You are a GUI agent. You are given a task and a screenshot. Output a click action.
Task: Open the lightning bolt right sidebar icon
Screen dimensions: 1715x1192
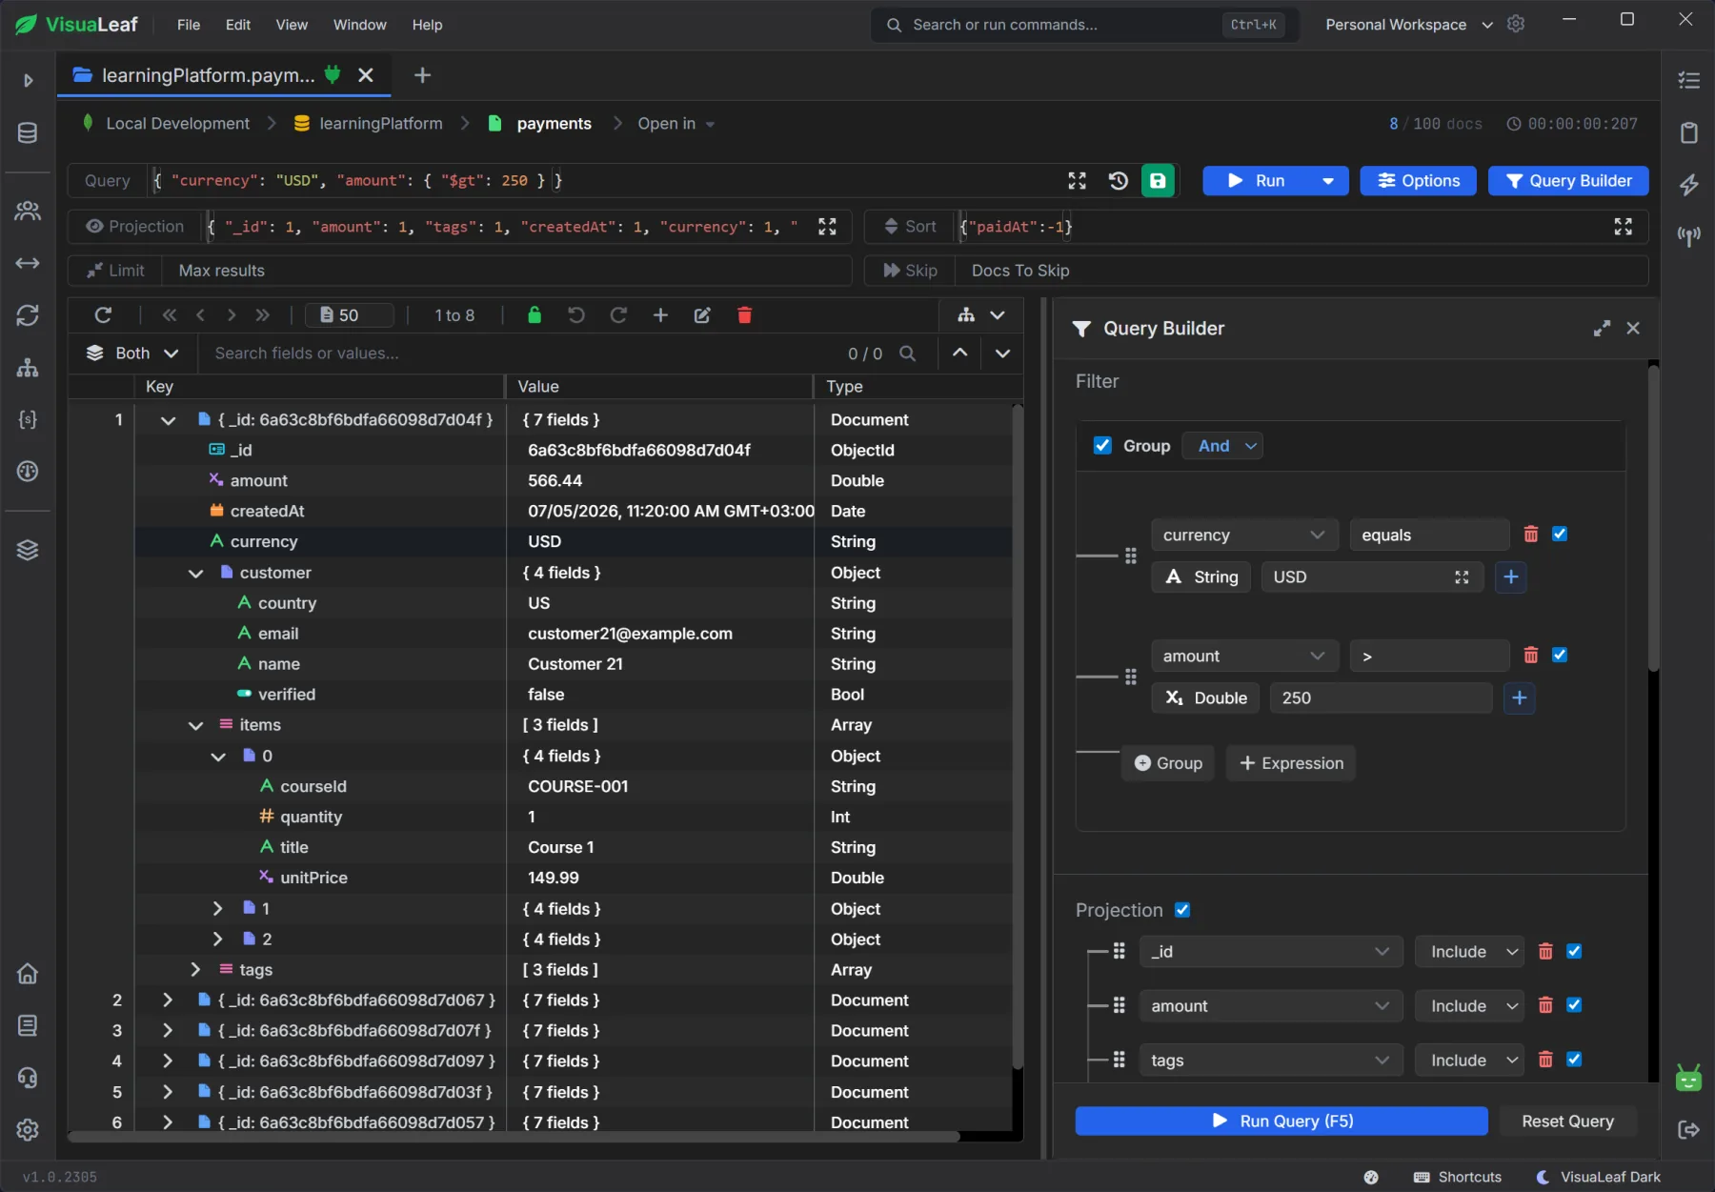1689,184
